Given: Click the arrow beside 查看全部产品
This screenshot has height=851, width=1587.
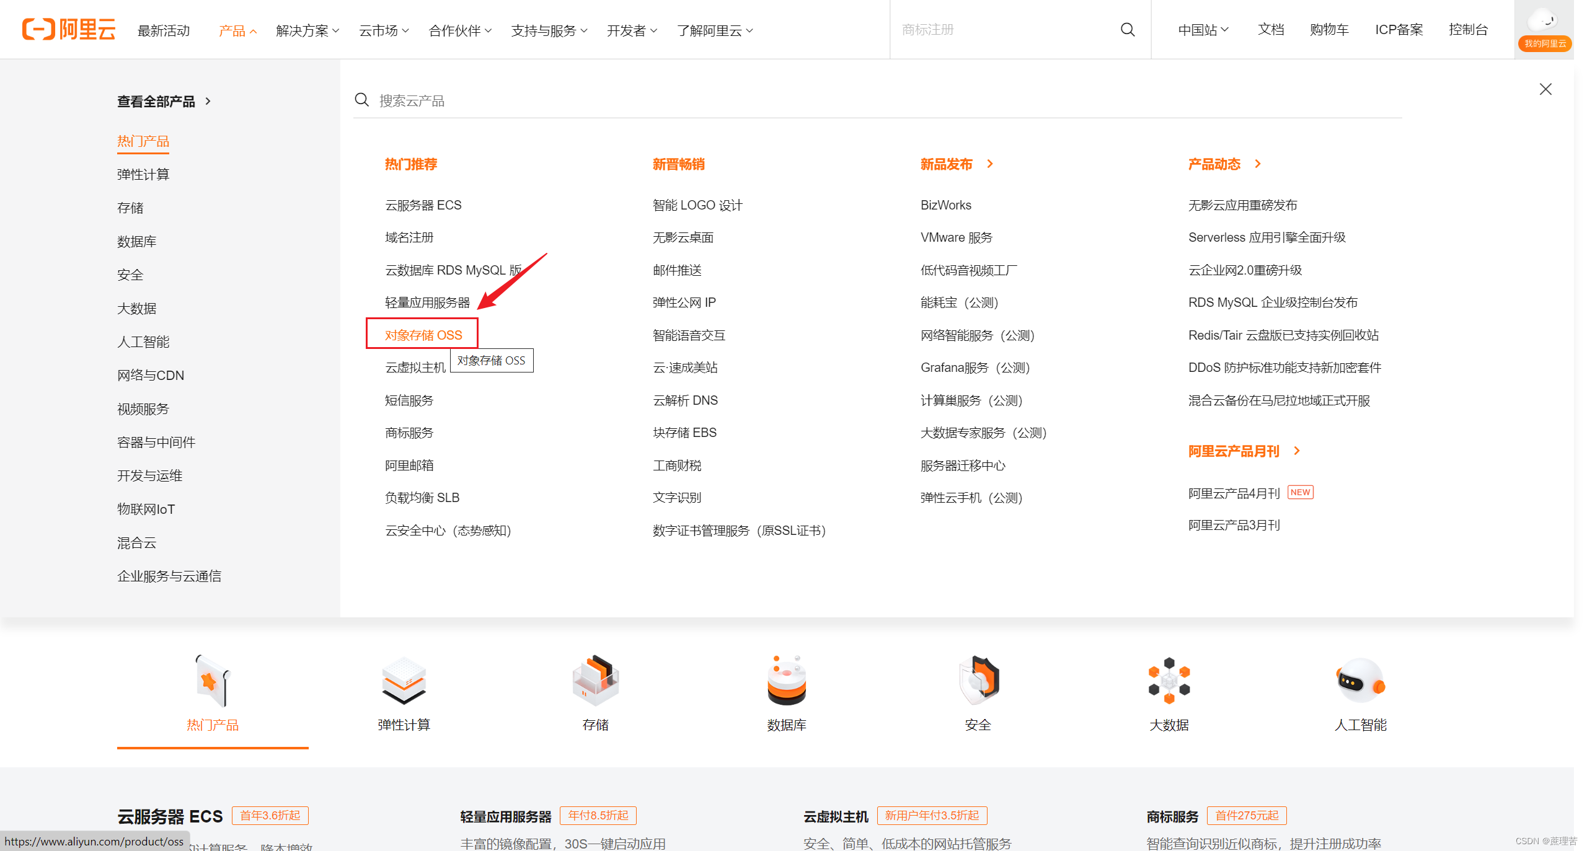Looking at the screenshot, I should click(208, 101).
